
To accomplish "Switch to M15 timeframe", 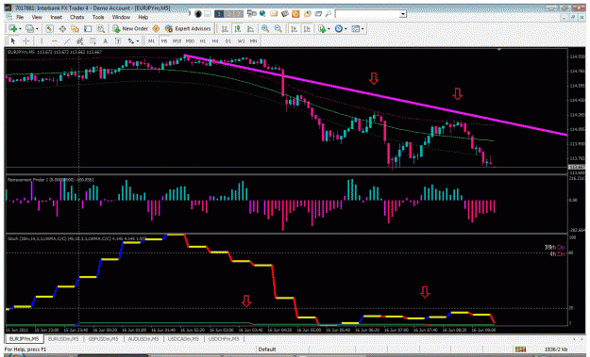I will click(x=177, y=41).
